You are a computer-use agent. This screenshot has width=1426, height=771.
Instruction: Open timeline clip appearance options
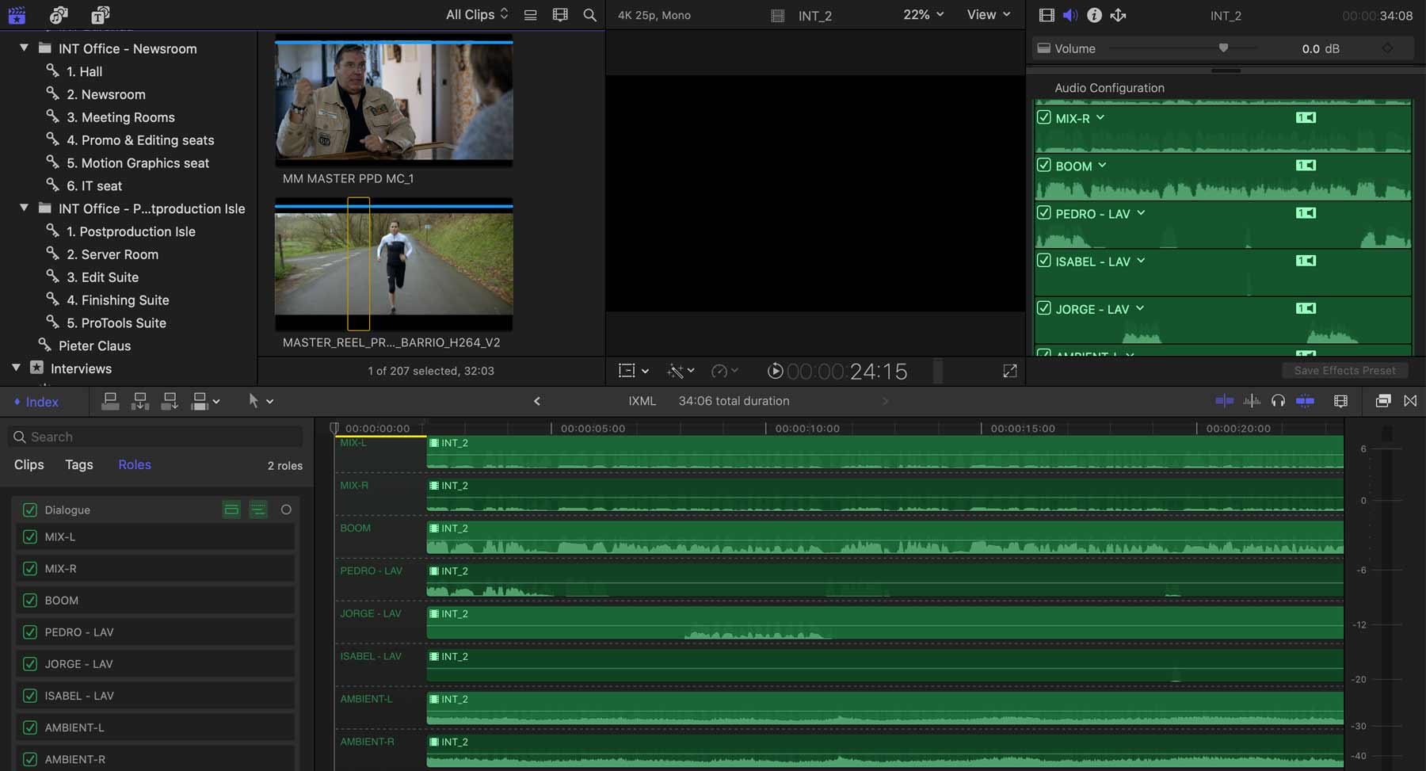[x=1340, y=401]
